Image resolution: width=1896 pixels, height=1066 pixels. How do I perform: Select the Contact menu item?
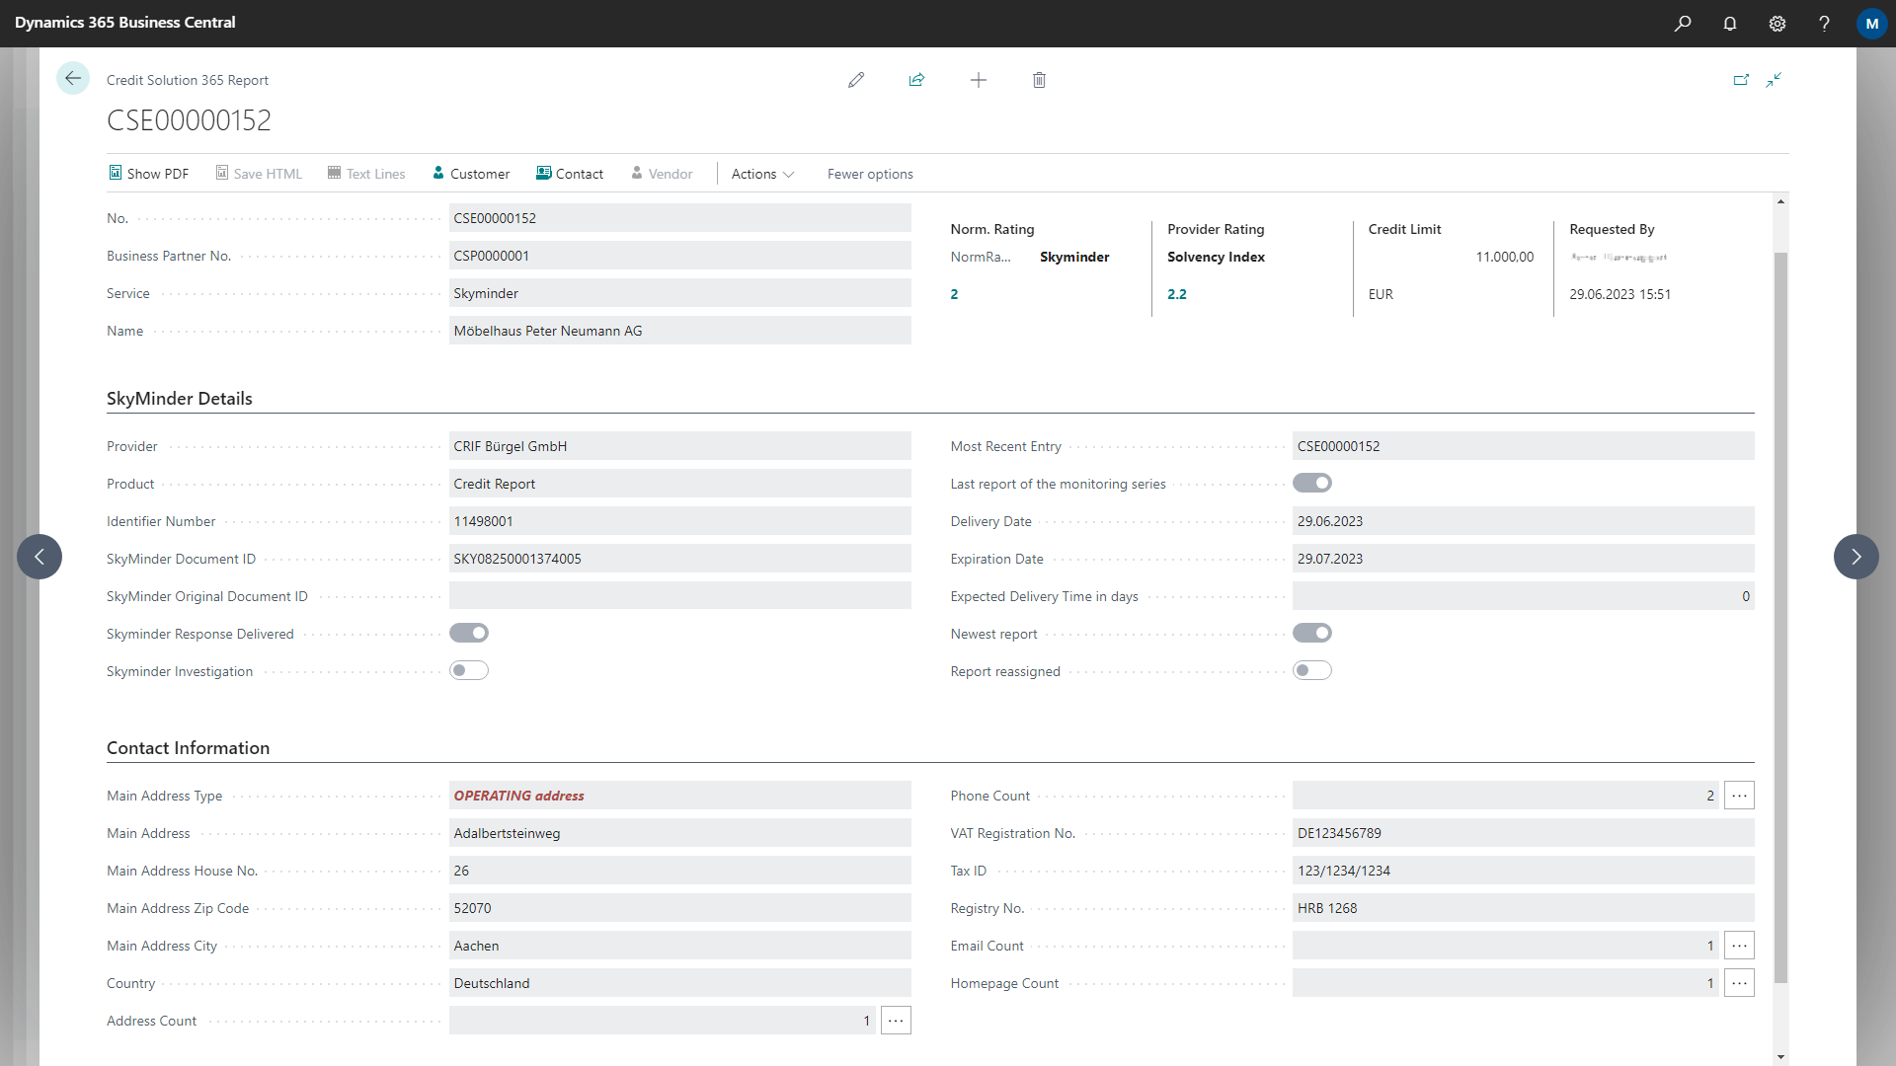pyautogui.click(x=570, y=174)
